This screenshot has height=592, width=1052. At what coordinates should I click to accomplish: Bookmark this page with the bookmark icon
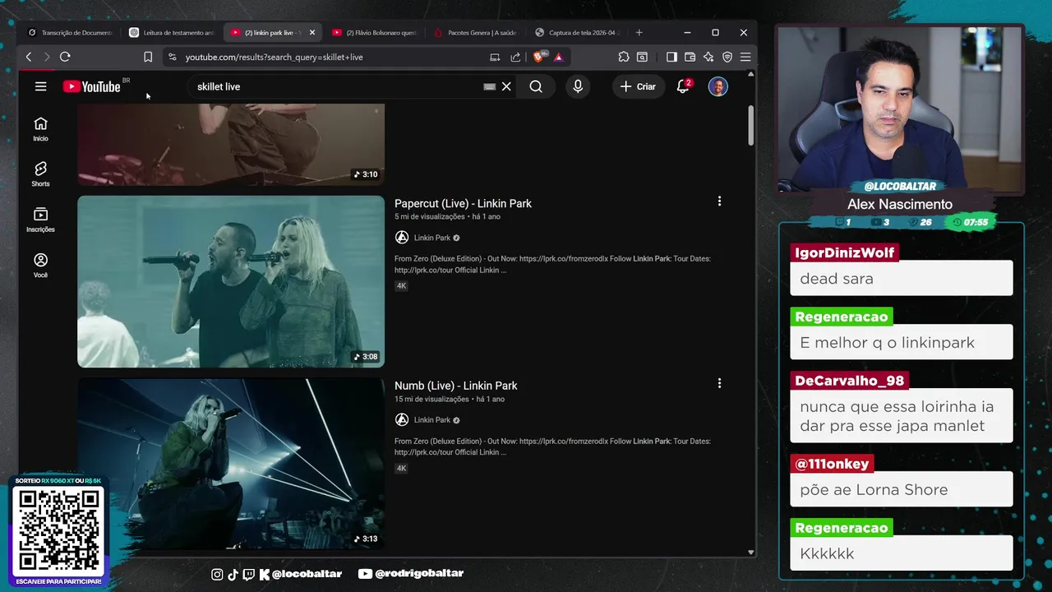[x=148, y=57]
